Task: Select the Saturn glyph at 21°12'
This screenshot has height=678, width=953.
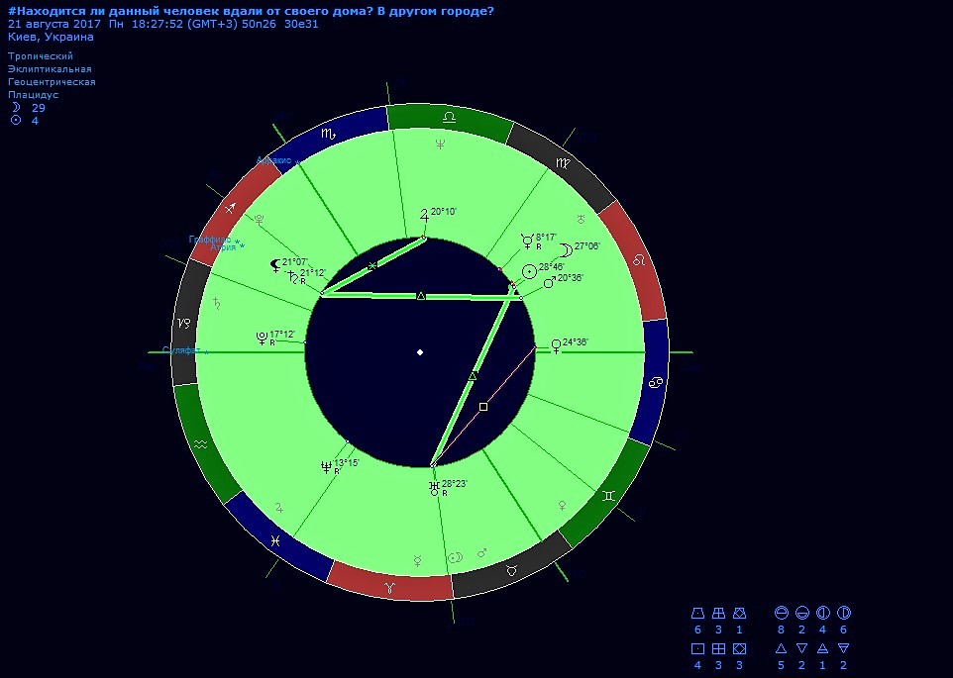Action: [294, 277]
